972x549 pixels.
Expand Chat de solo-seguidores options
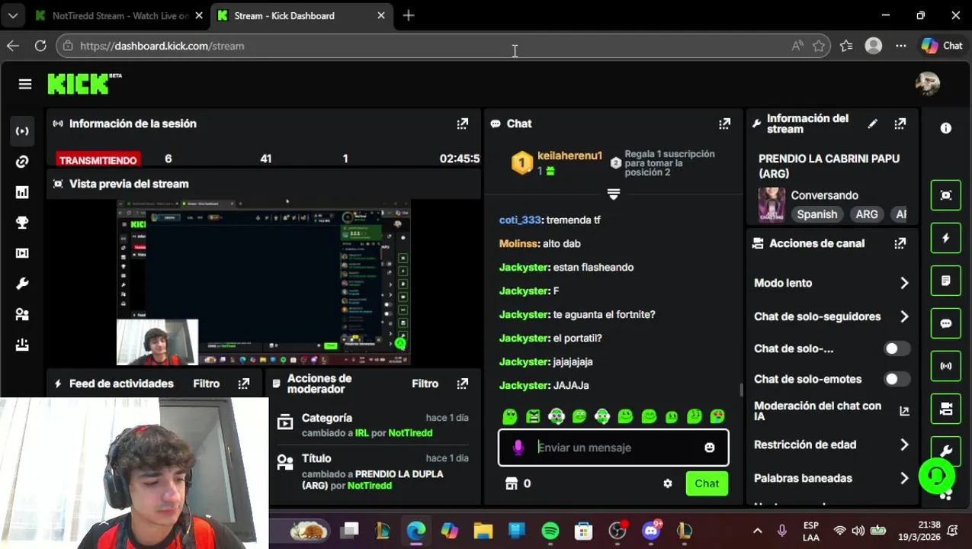click(x=832, y=316)
